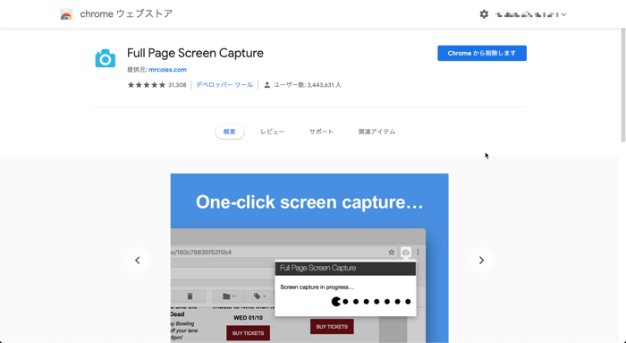Viewport: 626px width, 343px height.
Task: Open the サポート tab
Action: 321,132
